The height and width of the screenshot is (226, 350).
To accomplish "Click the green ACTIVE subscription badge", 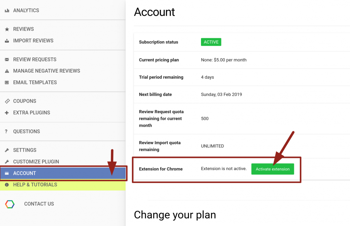I will click(211, 42).
